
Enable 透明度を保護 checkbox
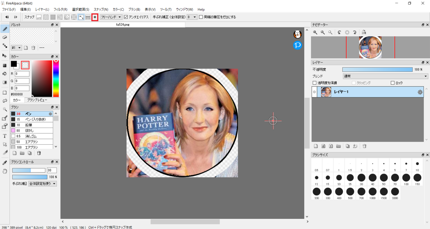point(315,83)
